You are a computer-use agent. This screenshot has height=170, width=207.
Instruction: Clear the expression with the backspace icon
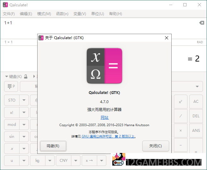(202, 23)
